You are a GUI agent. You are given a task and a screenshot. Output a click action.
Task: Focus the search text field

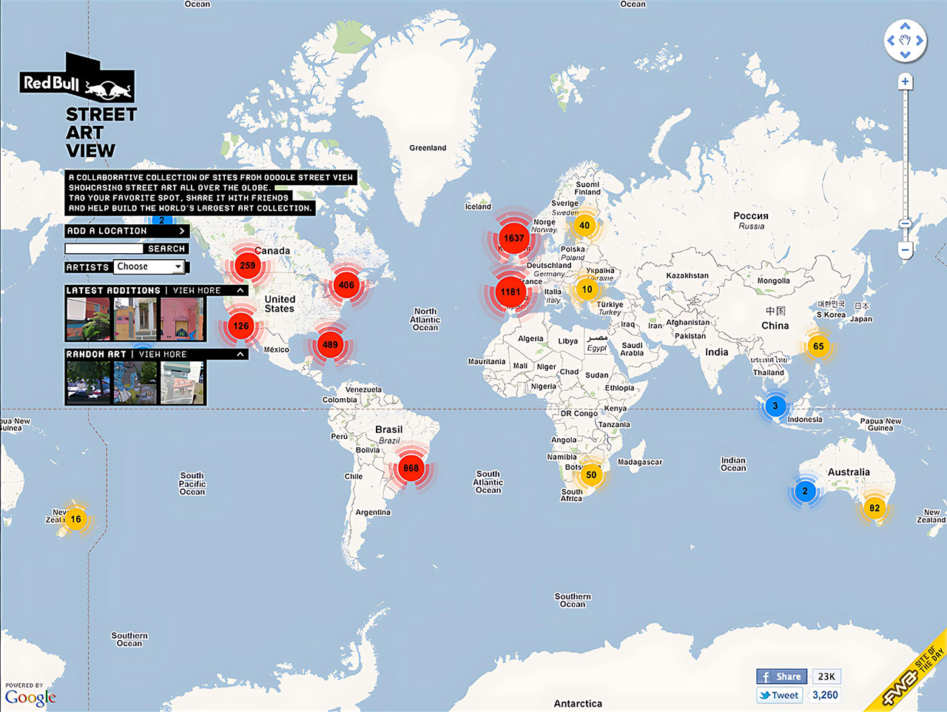[x=104, y=249]
